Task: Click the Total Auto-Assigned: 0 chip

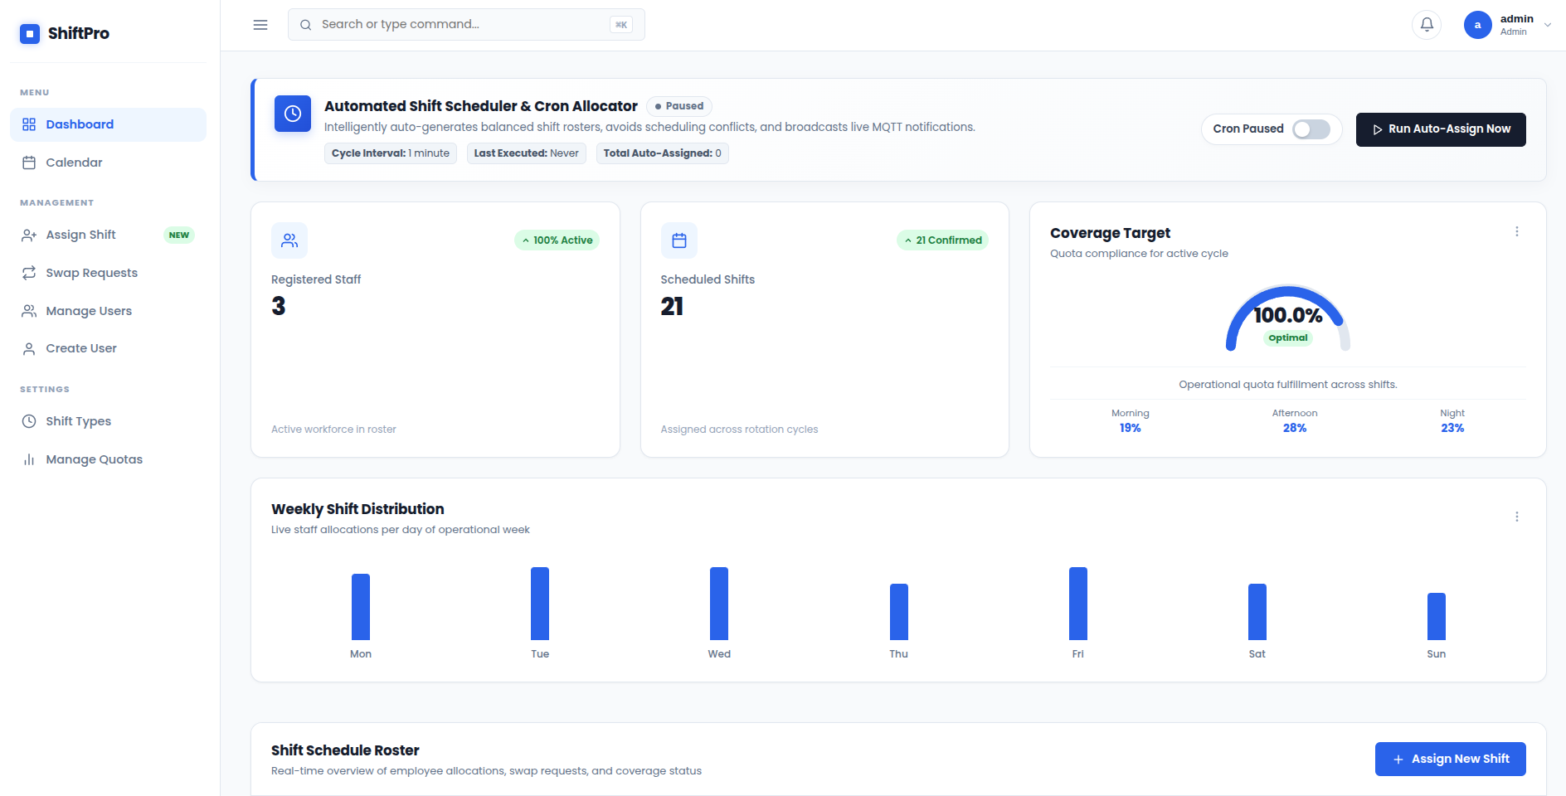Action: click(662, 153)
